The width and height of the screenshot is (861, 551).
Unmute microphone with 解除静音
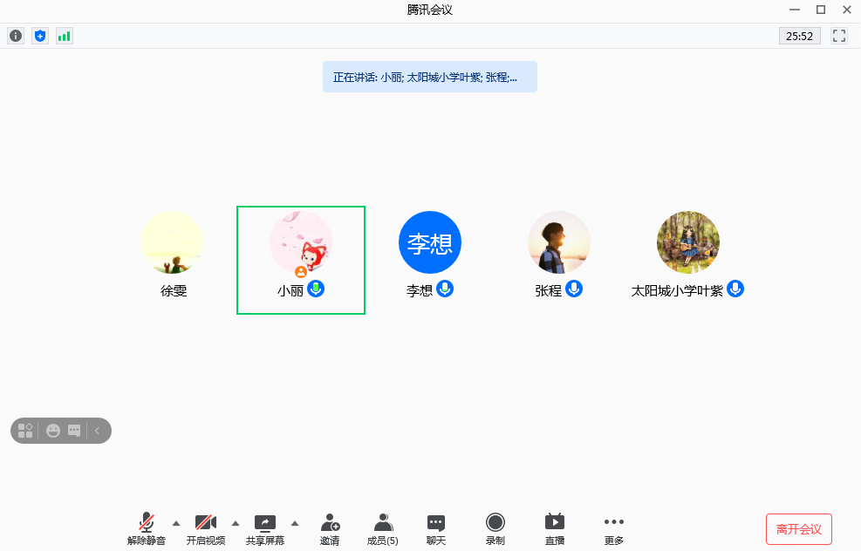[x=146, y=529]
